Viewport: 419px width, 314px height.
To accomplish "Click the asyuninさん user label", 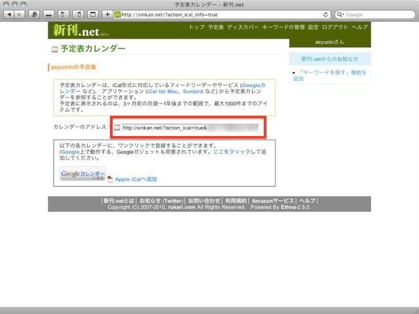I will [330, 42].
